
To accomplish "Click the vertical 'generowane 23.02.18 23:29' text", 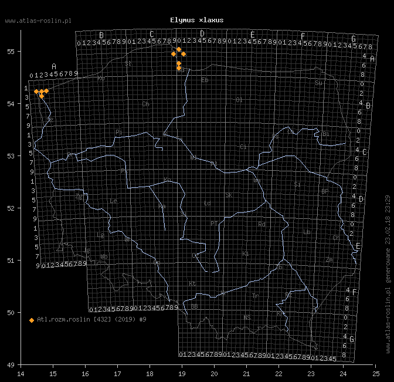I will point(388,239).
